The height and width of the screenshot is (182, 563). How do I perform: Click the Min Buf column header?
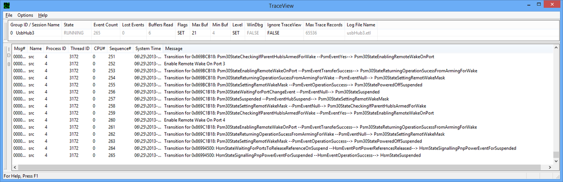[x=221, y=25]
